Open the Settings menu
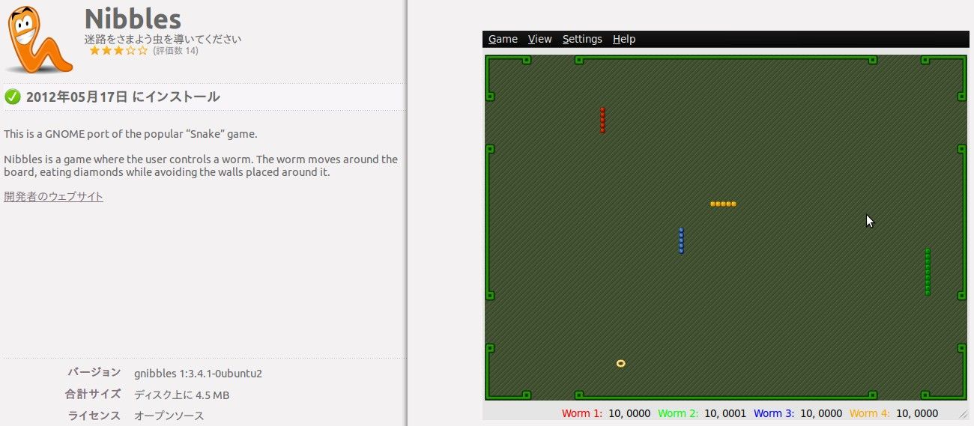974x426 pixels. click(582, 39)
